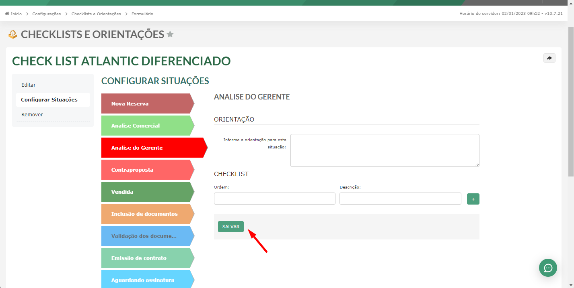This screenshot has width=574, height=288.
Task: Click the CONFIGURAR SITUAÇÕES heading
Action: 155,81
